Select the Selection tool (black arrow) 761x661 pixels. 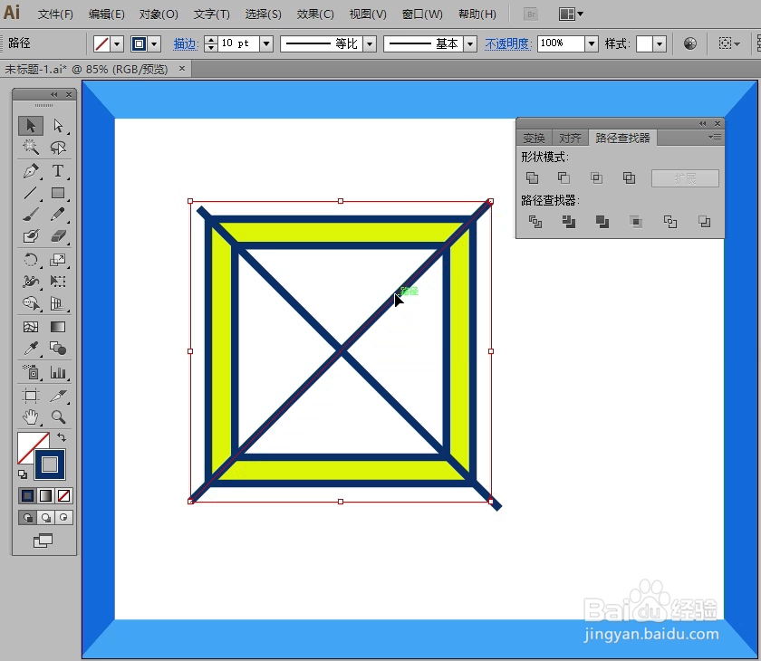click(x=31, y=126)
